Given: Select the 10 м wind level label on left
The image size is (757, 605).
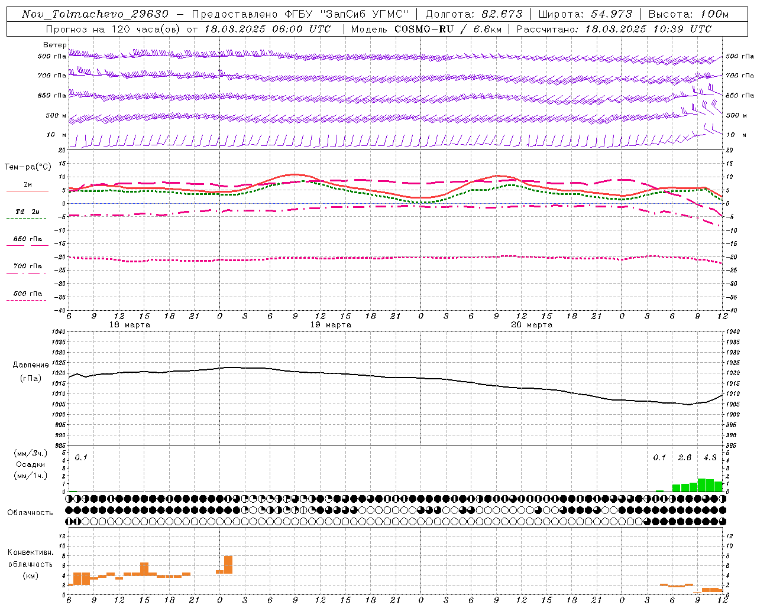Looking at the screenshot, I should pos(57,135).
